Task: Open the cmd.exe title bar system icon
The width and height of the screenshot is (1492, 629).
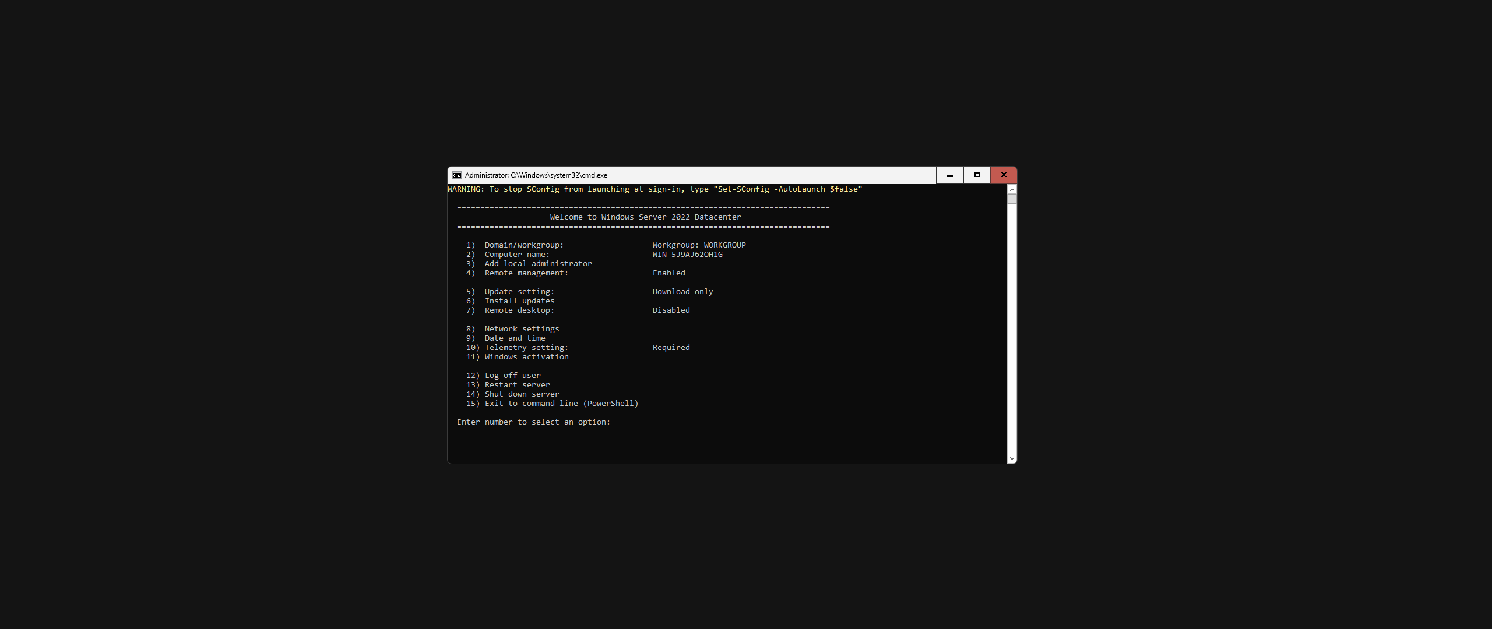Action: coord(457,175)
